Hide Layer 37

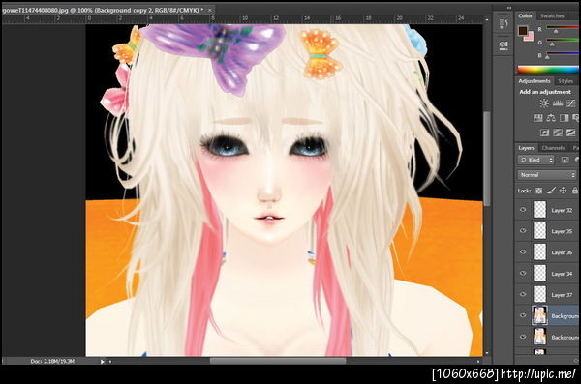point(523,294)
